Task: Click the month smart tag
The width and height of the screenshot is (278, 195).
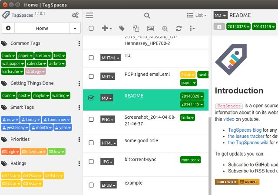Action: point(41,127)
